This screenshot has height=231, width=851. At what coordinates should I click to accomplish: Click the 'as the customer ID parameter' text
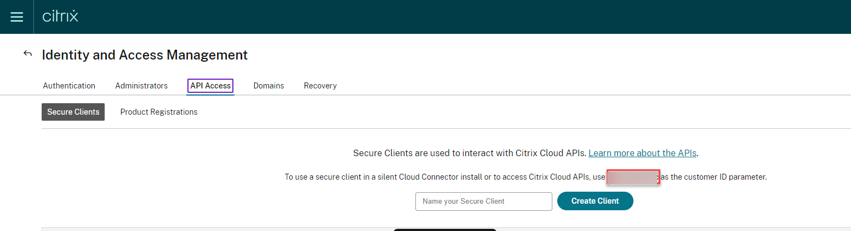click(x=713, y=177)
